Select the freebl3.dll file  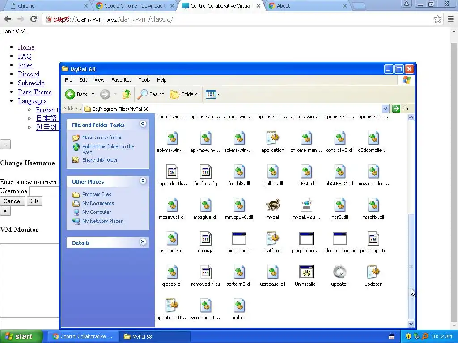point(239,171)
